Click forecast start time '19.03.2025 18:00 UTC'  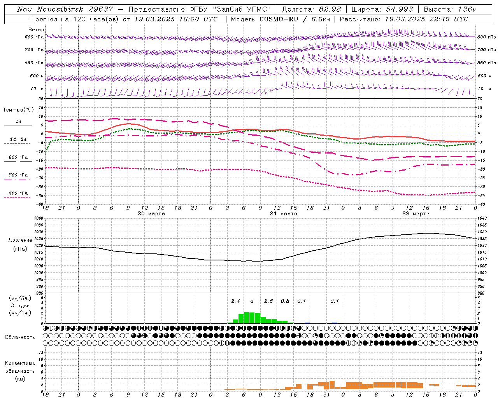[176, 19]
